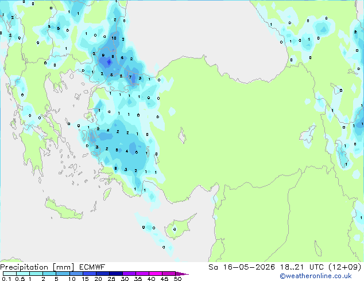Click the island of Crete on map

pos(64,209)
